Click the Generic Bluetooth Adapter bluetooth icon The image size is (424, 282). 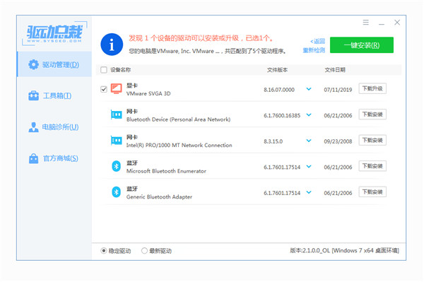pyautogui.click(x=117, y=192)
